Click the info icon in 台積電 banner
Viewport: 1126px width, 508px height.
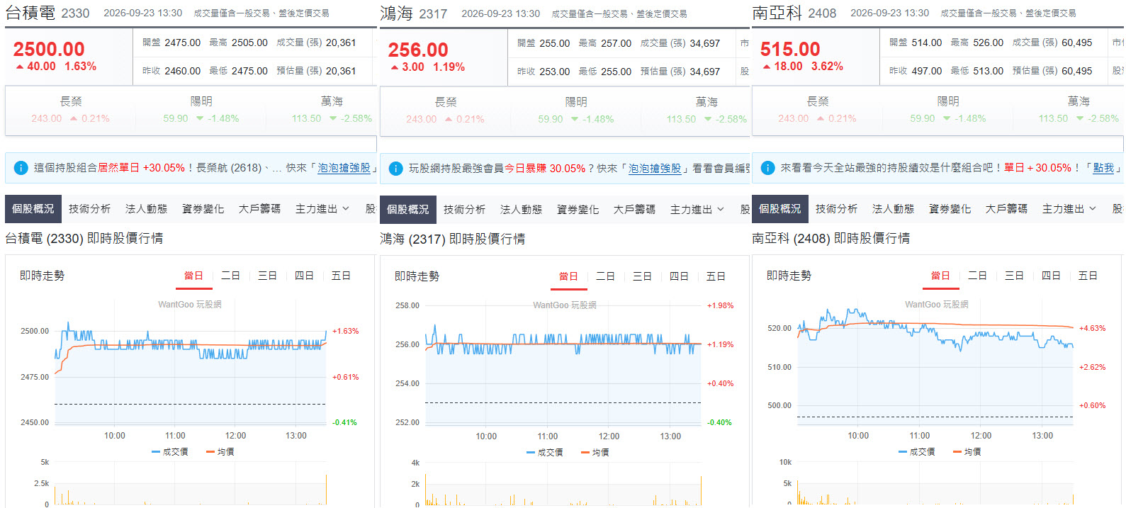point(21,168)
